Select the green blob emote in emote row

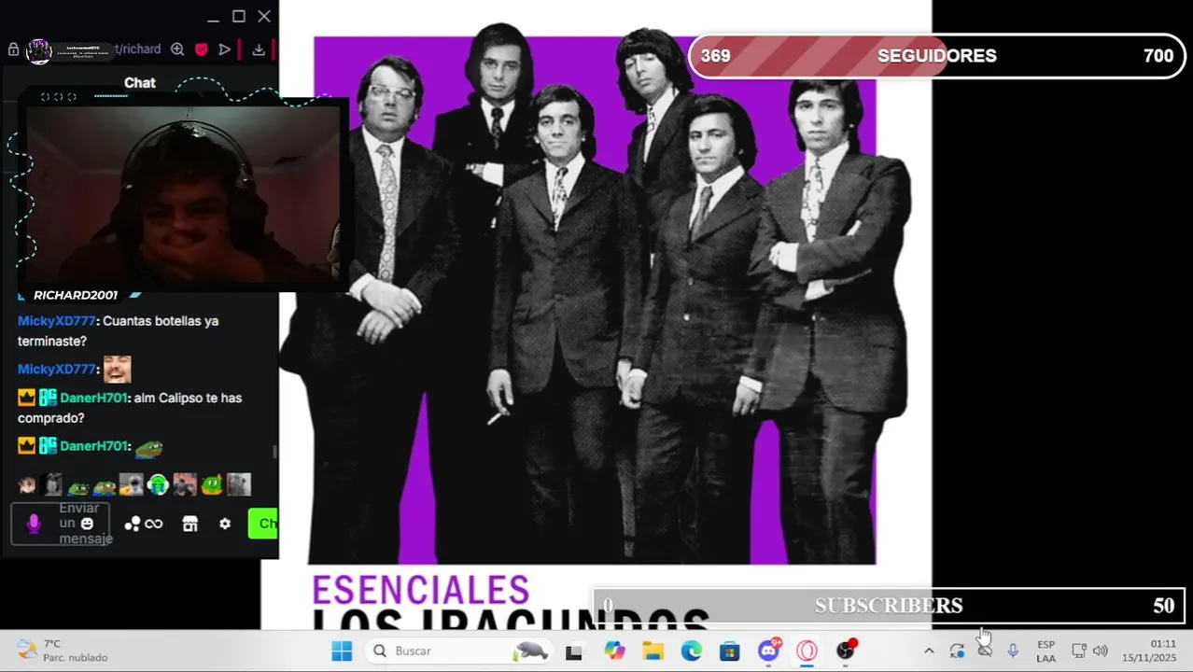pyautogui.click(x=212, y=484)
